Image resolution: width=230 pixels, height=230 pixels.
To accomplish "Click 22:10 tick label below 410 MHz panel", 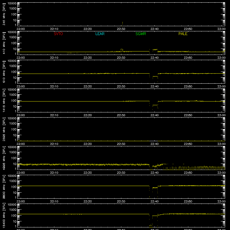I will pos(54,58).
